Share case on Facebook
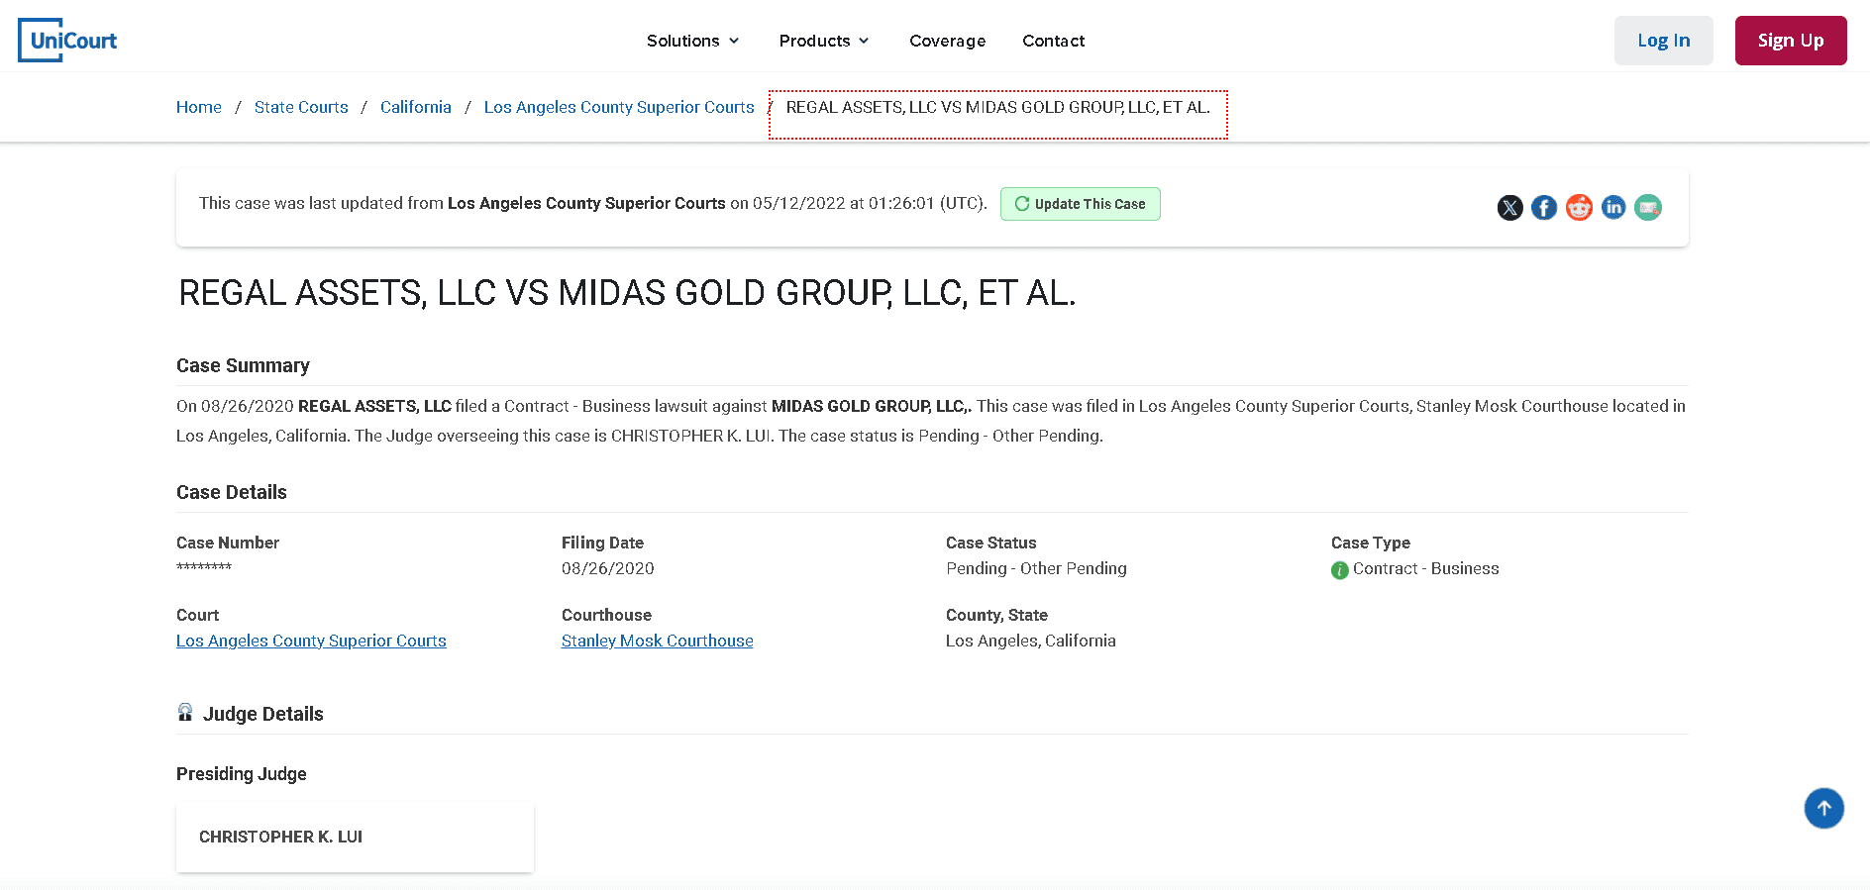The width and height of the screenshot is (1870, 890). point(1544,208)
